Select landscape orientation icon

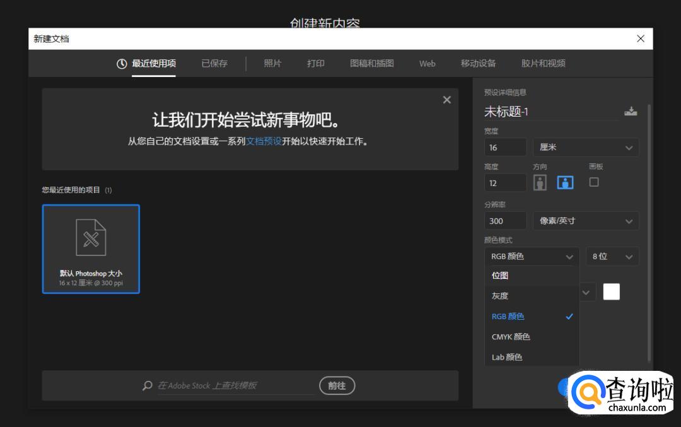click(565, 182)
